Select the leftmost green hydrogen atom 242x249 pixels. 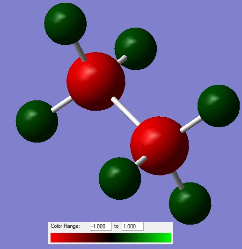pyautogui.click(x=37, y=121)
